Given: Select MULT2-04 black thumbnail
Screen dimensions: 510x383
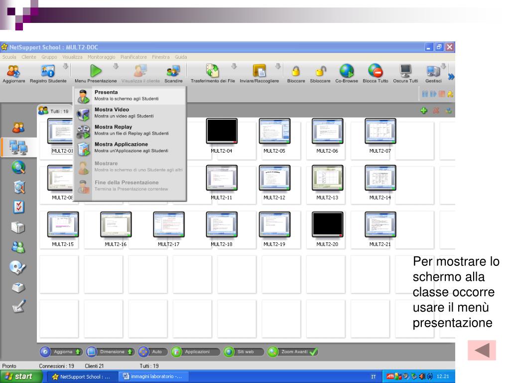Looking at the screenshot, I should 222,131.
